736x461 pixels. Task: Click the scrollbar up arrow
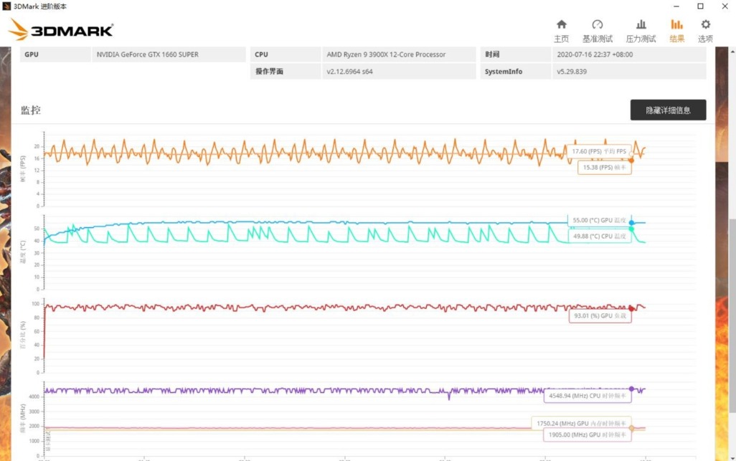click(x=731, y=51)
